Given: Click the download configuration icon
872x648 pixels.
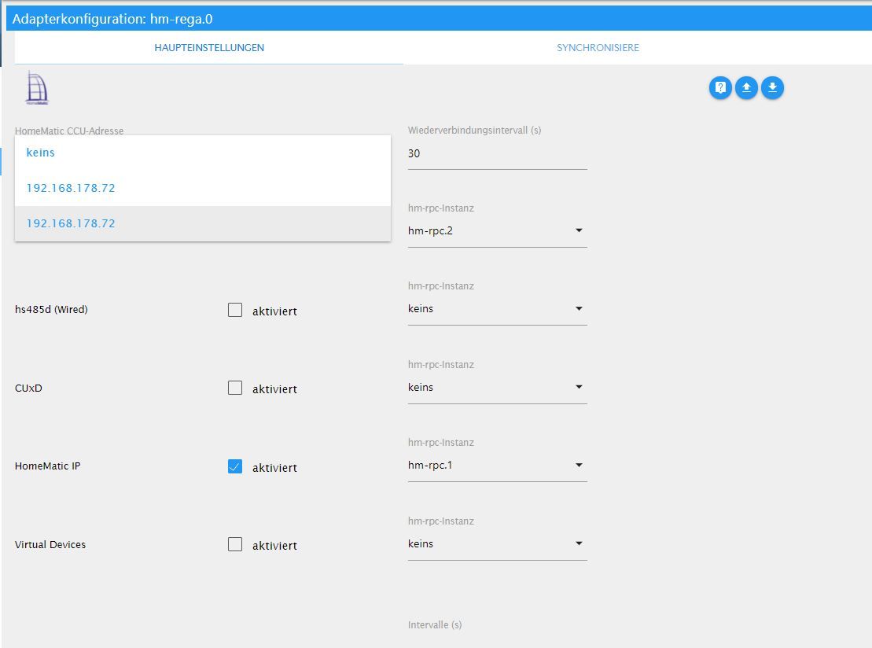Looking at the screenshot, I should click(x=772, y=88).
